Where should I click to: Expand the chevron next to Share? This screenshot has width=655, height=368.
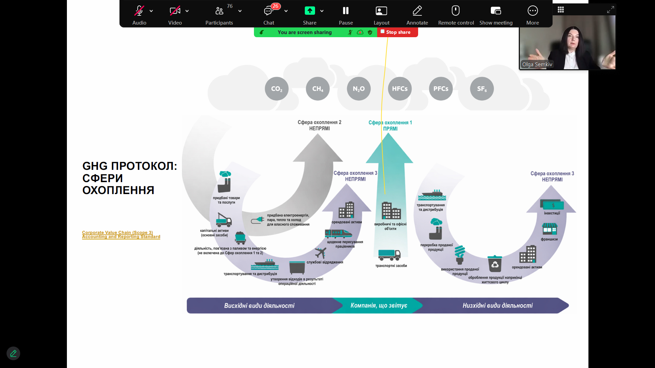coord(322,11)
